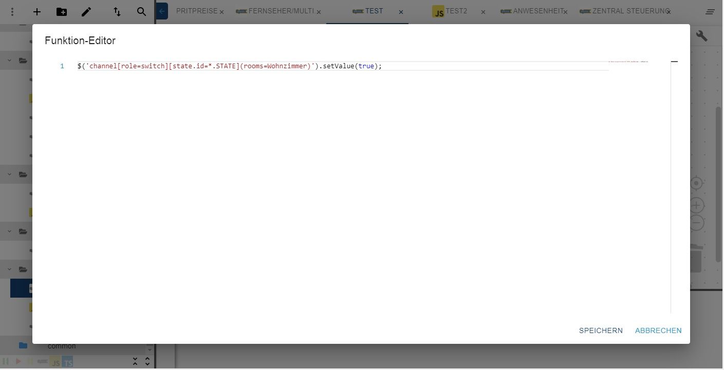Click into code line 1 in Funktion-Editor
724x370 pixels.
click(x=342, y=66)
